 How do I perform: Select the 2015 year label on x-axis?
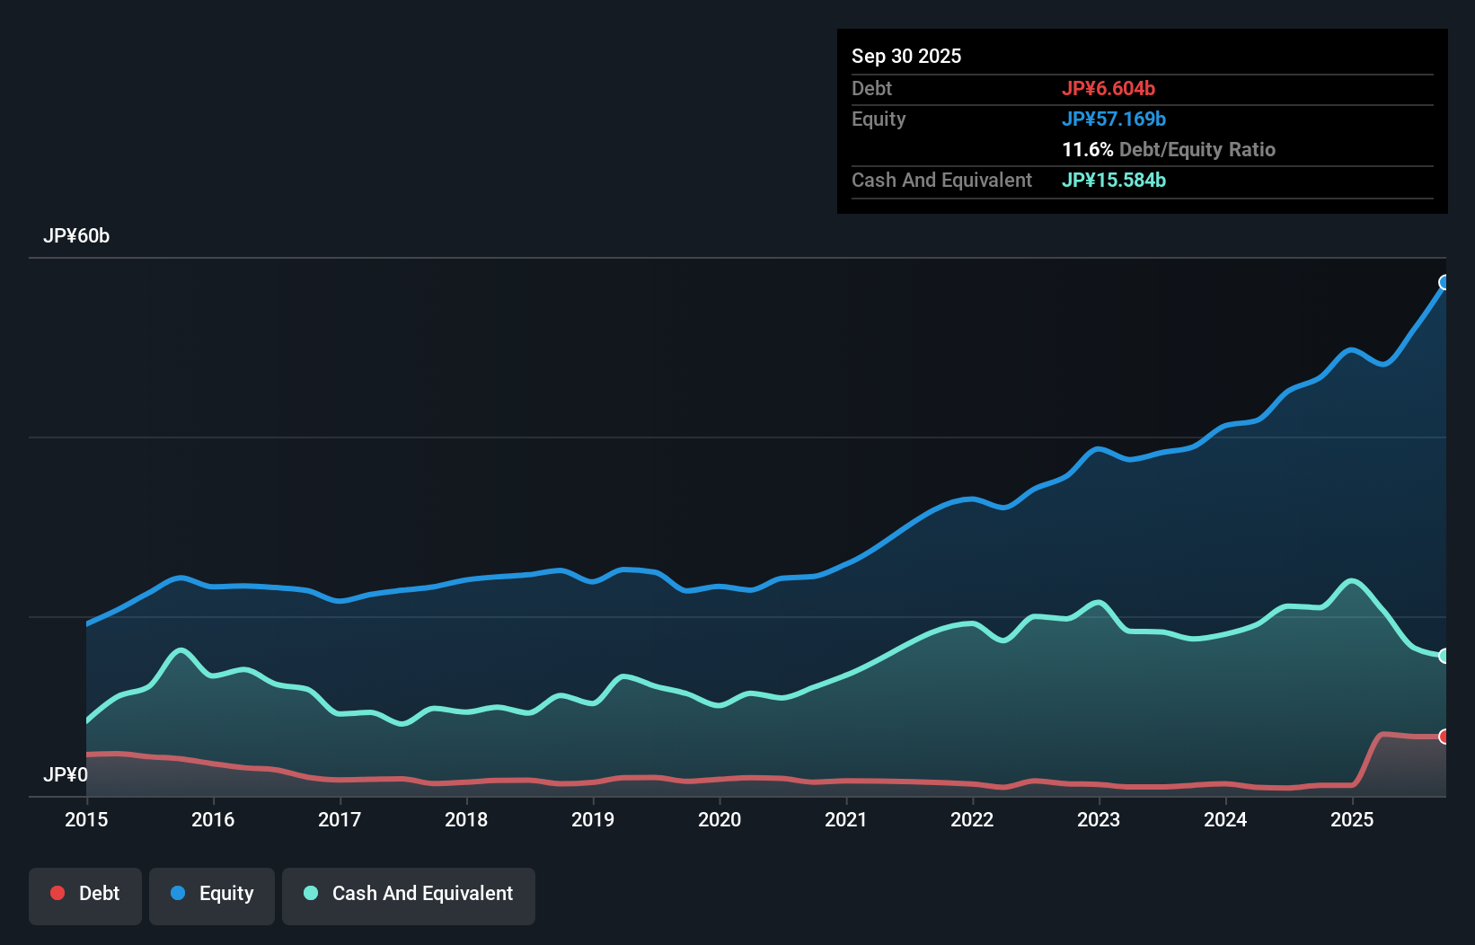pos(85,820)
